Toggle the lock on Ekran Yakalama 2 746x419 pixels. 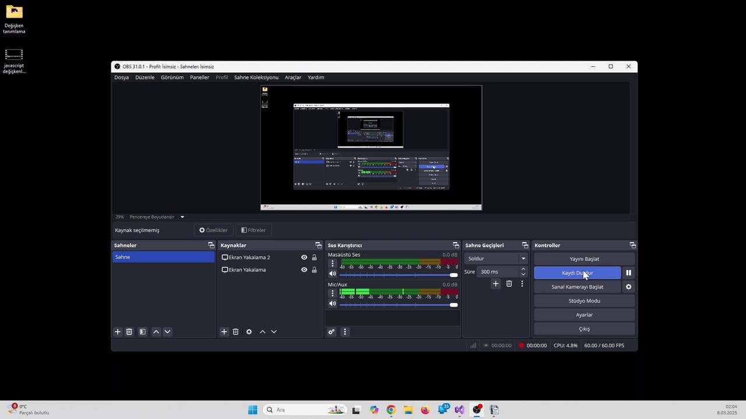point(314,257)
